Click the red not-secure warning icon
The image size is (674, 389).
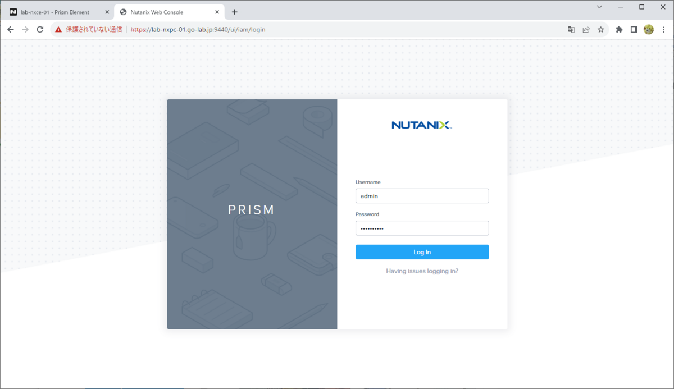58,29
